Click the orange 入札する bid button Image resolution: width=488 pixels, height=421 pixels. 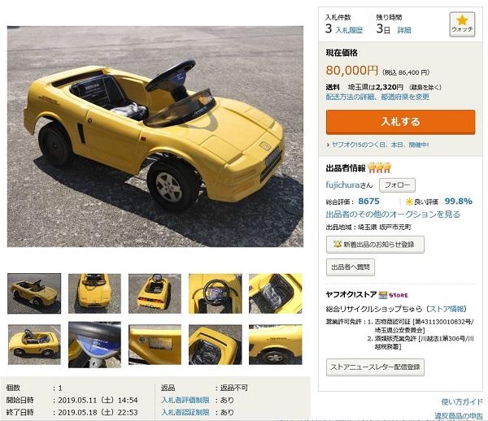[400, 122]
